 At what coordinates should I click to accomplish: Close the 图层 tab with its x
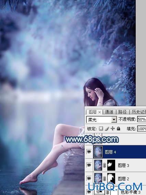[99, 112]
